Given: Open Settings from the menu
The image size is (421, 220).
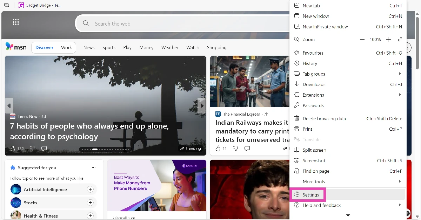Looking at the screenshot, I should click(x=310, y=195).
